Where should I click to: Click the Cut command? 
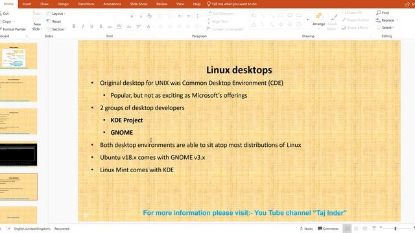point(5,14)
